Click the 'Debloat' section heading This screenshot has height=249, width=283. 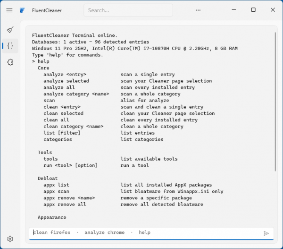(x=48, y=179)
